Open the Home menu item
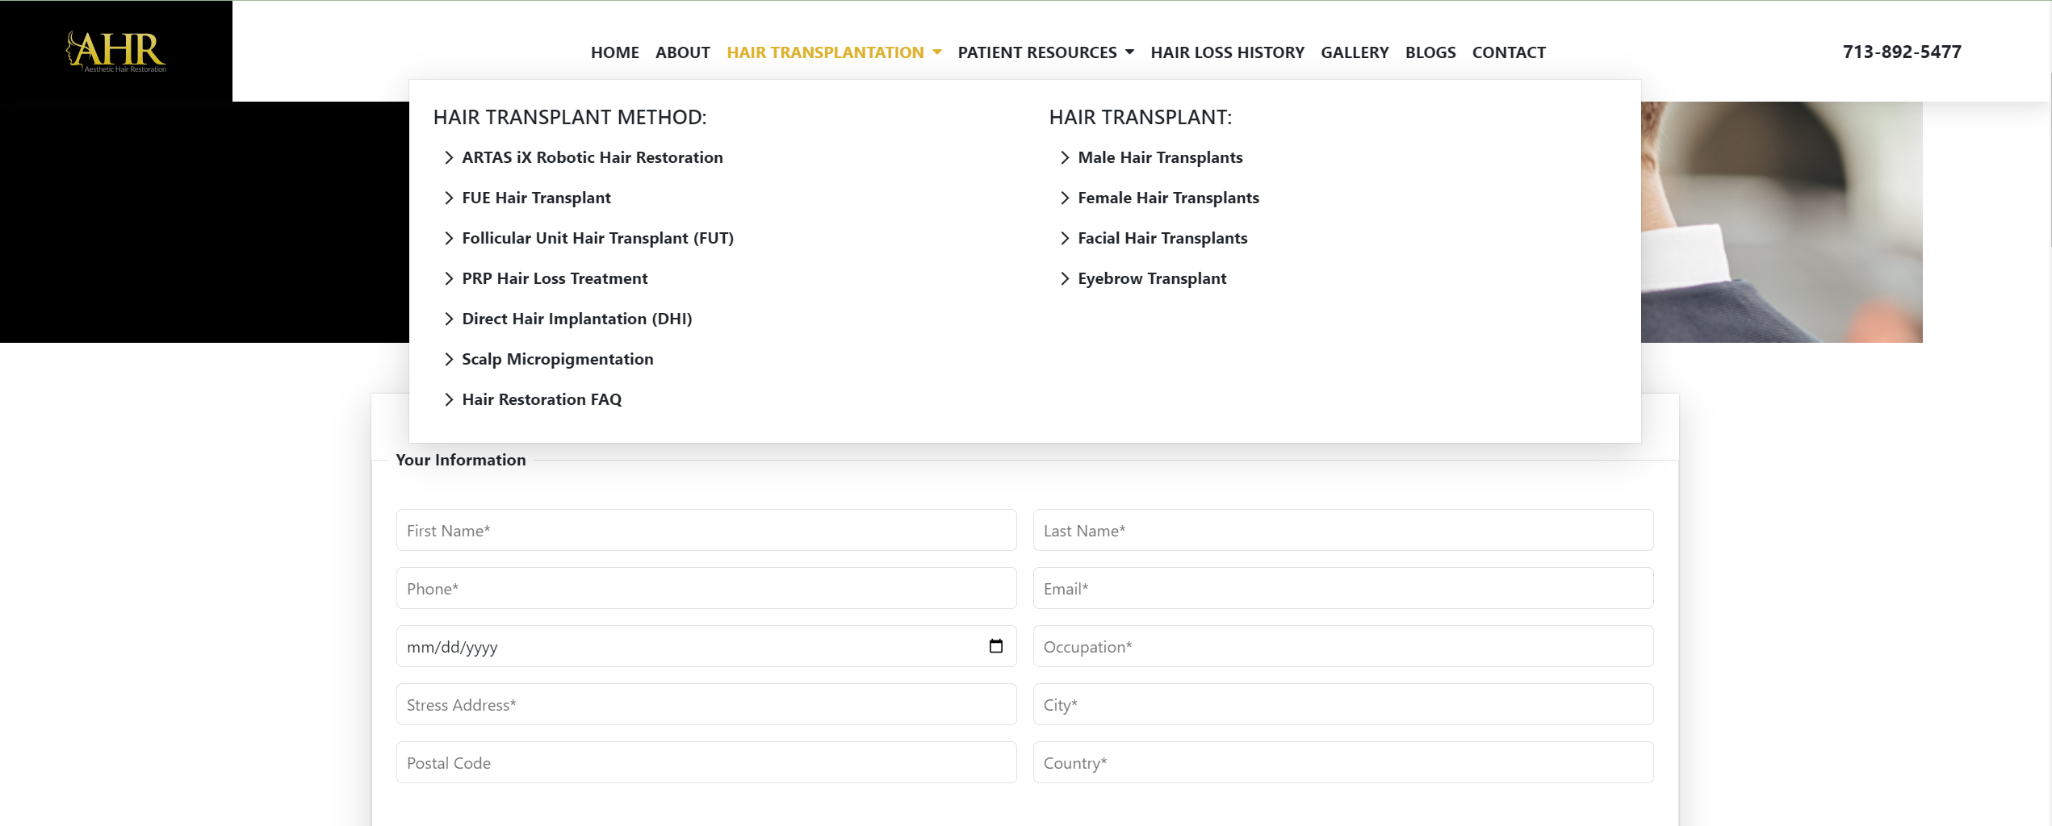The width and height of the screenshot is (2052, 826). (x=614, y=52)
